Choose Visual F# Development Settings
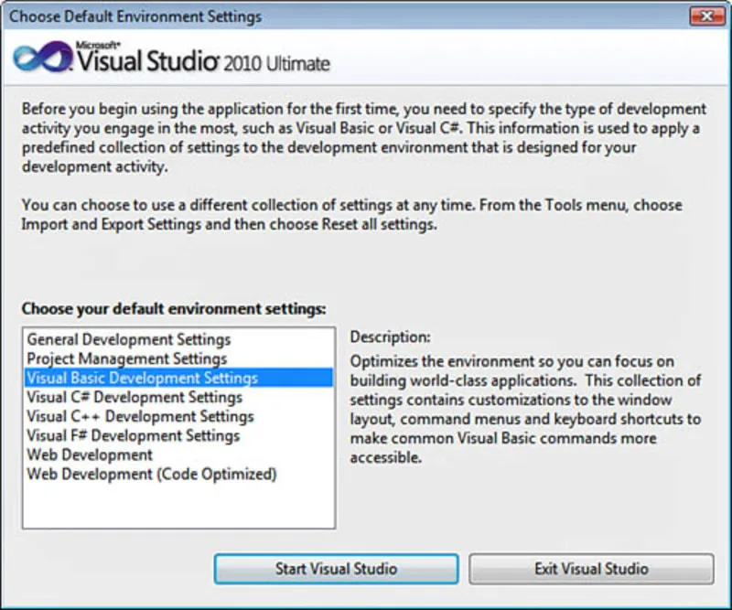 tap(178, 435)
